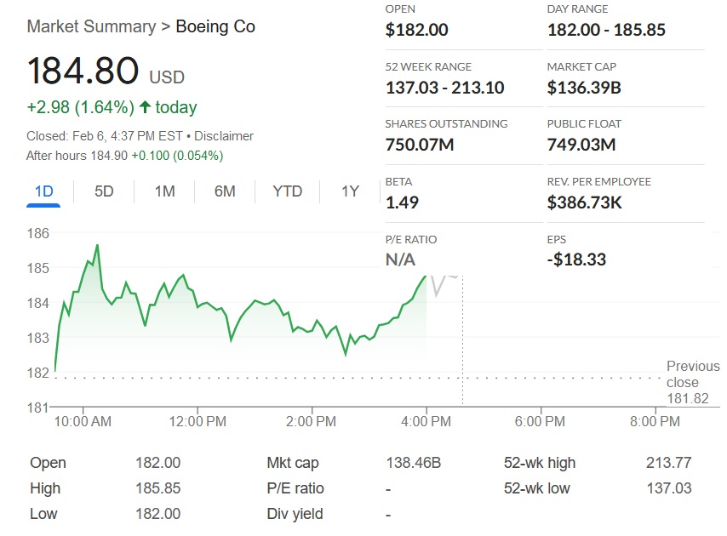The height and width of the screenshot is (536, 727).
Task: Click the 4:00 PM time axis label
Action: pyautogui.click(x=426, y=421)
